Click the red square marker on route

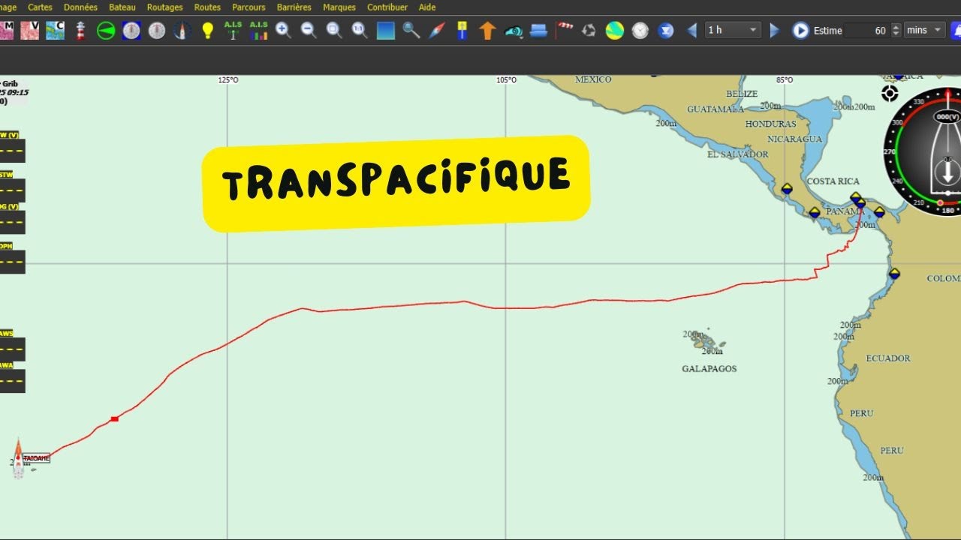pos(114,418)
